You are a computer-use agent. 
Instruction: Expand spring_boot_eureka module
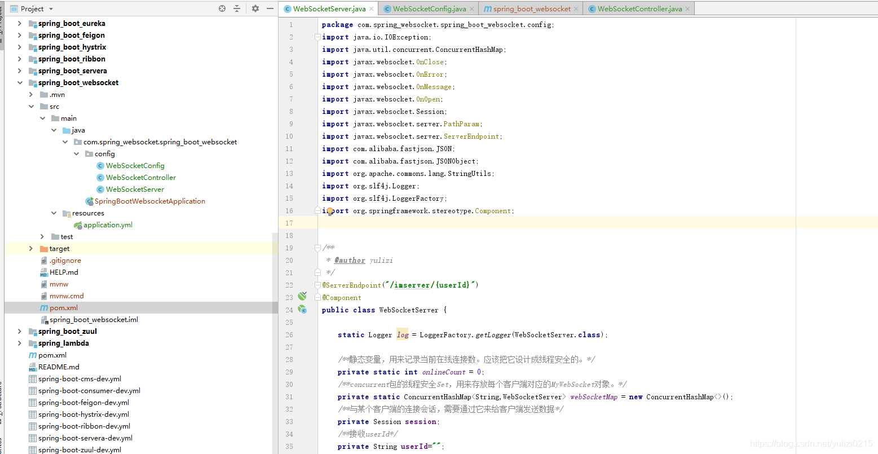click(x=20, y=23)
